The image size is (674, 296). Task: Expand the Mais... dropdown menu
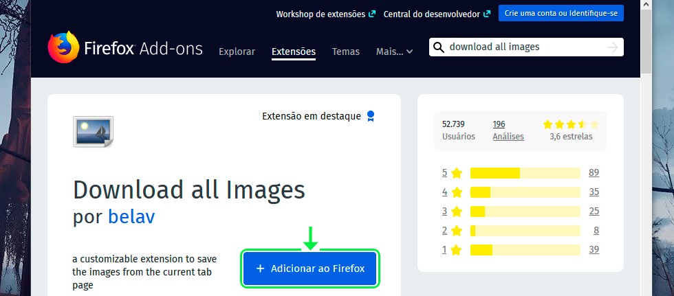395,52
